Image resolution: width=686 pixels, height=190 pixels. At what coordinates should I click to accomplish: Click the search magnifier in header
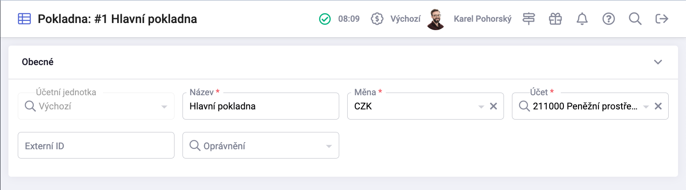[x=635, y=19]
